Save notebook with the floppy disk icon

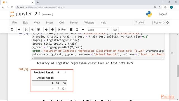12,30
